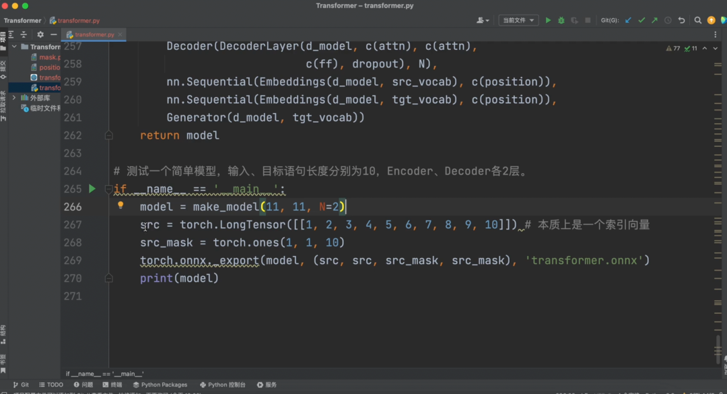This screenshot has width=727, height=394.
Task: Close the transformer.py editor tab
Action: 120,34
